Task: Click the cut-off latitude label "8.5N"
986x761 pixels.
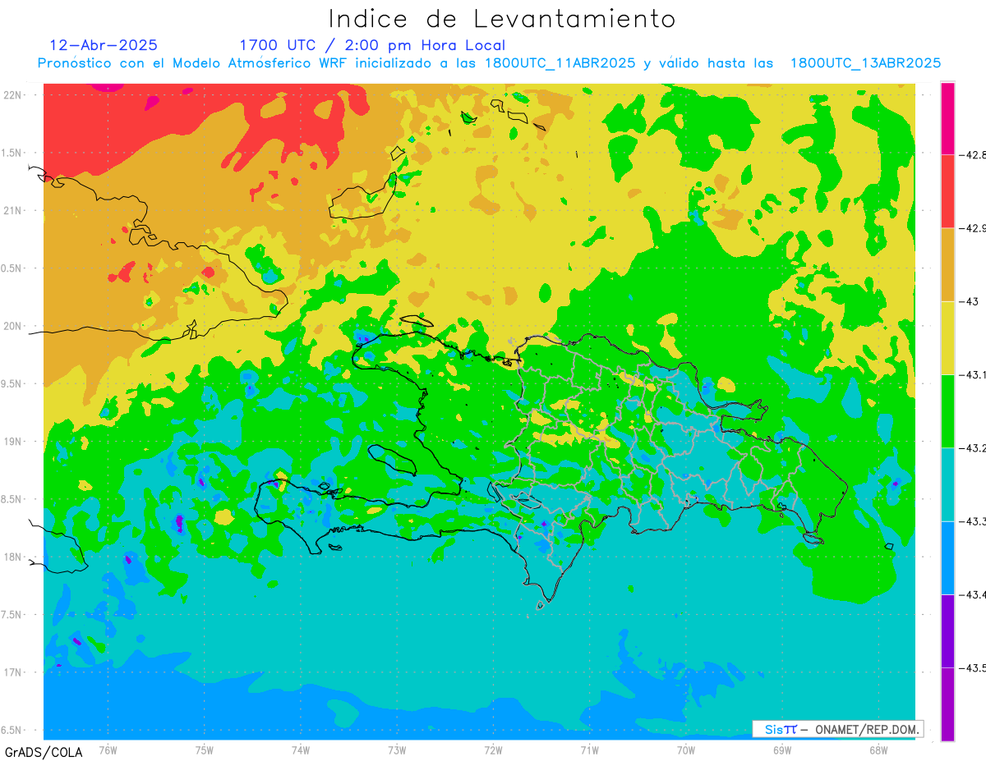Action: [12, 499]
